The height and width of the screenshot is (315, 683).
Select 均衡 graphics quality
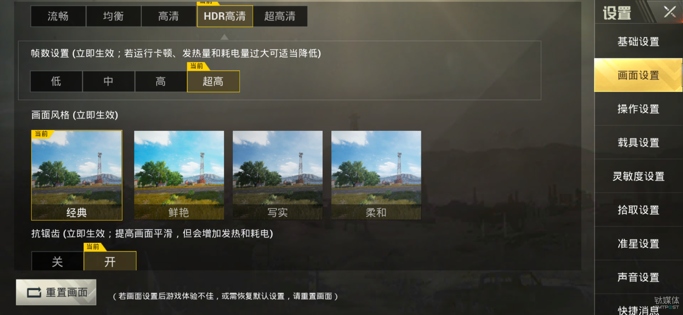114,16
